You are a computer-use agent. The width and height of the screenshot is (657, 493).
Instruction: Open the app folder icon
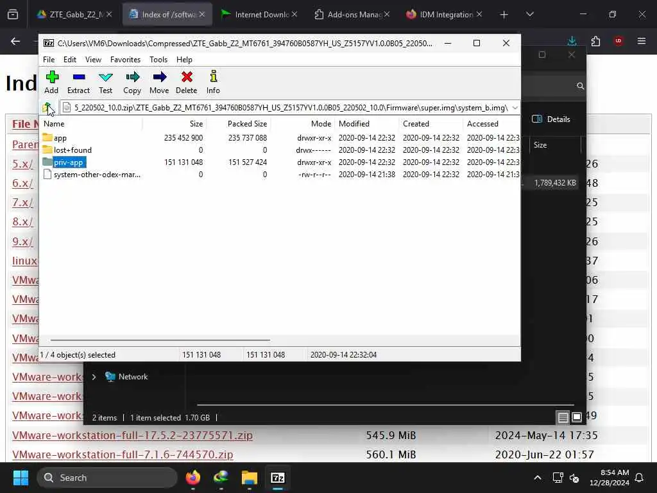47,137
